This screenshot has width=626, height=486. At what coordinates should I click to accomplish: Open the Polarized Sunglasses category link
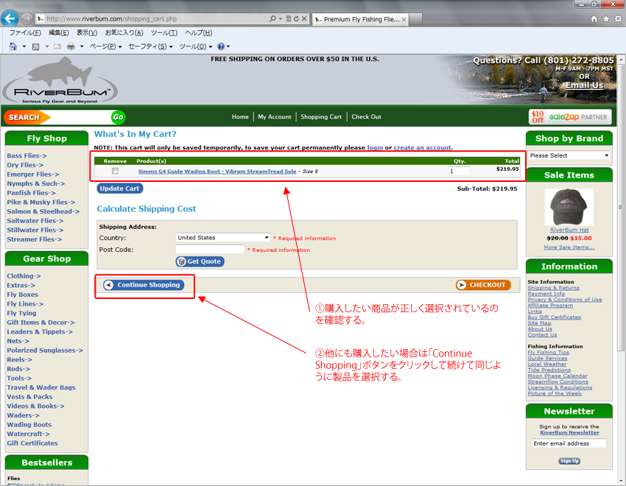(45, 351)
